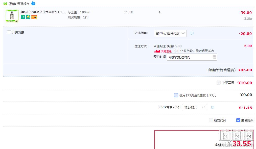Click the orange credit card badge
Viewport: 256px width, 149px height.
pyautogui.click(x=34, y=17)
